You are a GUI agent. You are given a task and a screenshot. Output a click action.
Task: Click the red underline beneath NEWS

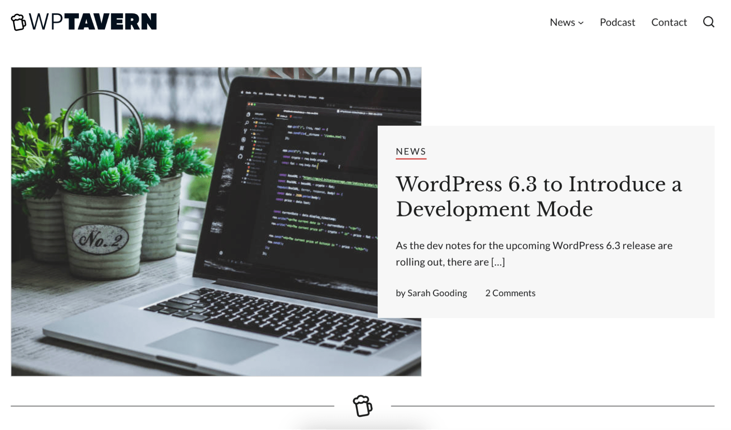click(411, 159)
